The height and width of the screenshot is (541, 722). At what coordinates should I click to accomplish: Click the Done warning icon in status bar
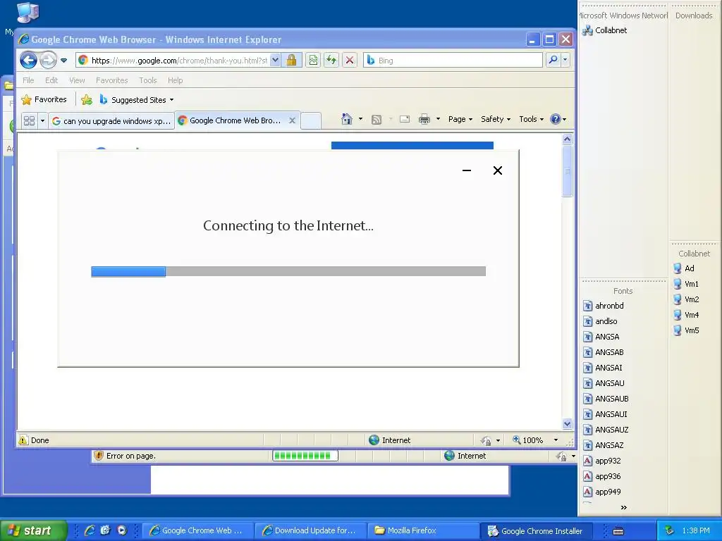pyautogui.click(x=23, y=440)
